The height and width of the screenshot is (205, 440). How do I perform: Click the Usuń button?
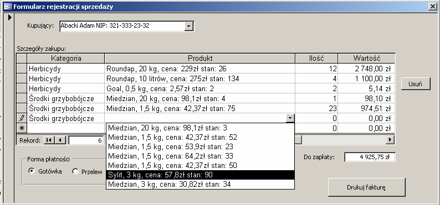point(416,83)
